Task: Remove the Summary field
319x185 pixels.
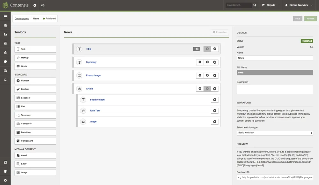Action: (x=215, y=62)
